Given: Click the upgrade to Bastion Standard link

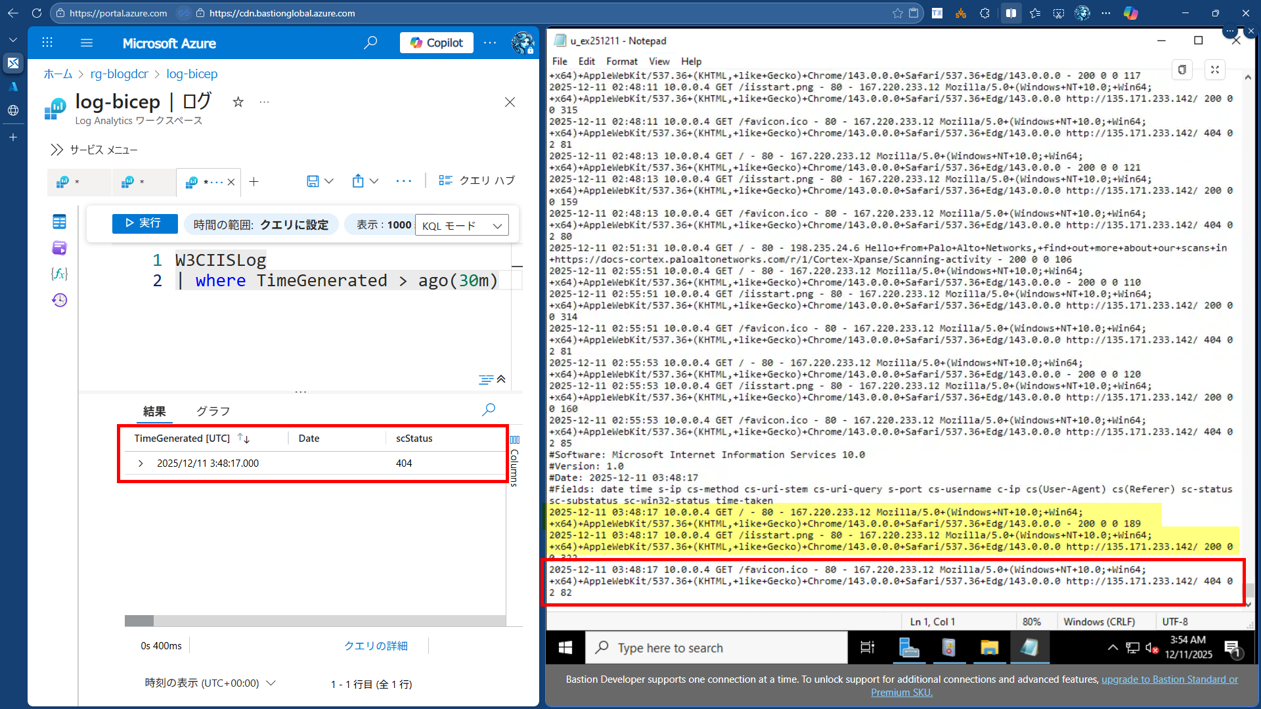Looking at the screenshot, I should pos(1169,679).
